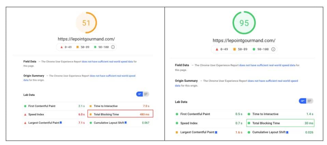Click the blue marker beside Largest Contentful Paint 1.6 s
This screenshot has width=327, height=145.
216,132
